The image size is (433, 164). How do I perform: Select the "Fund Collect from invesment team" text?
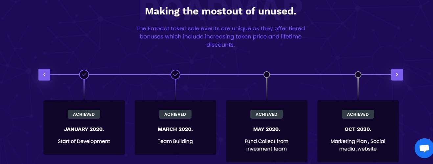pyautogui.click(x=266, y=145)
